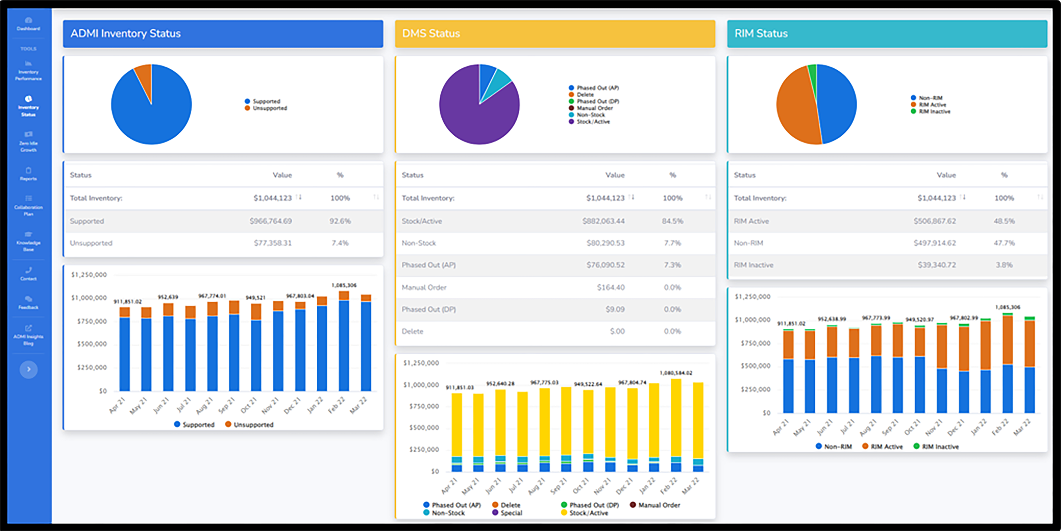Toggle RIM Inactive series in RIM bar legend
The height and width of the screenshot is (531, 1061).
[x=936, y=447]
